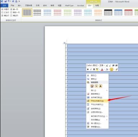Click the Grow Font icon in mini toolbar
The image size is (138, 137).
[x=107, y=65]
